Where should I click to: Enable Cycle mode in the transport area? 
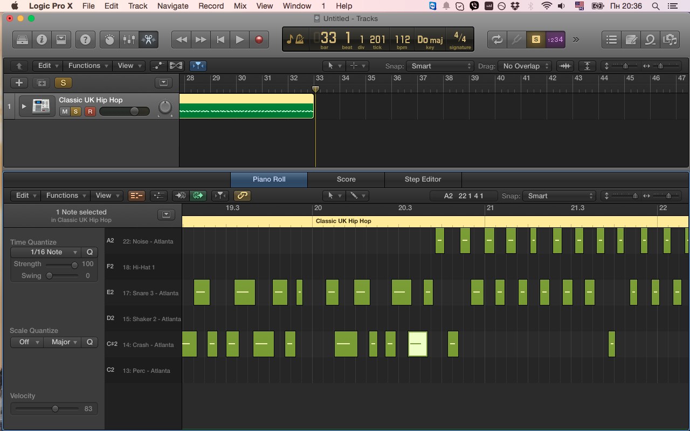tap(496, 39)
